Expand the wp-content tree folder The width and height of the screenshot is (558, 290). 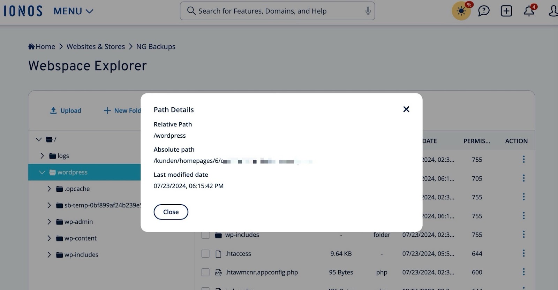tap(49, 238)
